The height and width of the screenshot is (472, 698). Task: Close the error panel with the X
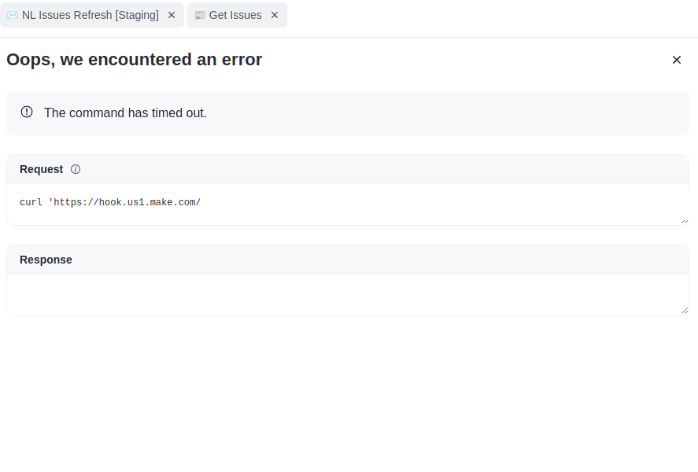(x=676, y=60)
